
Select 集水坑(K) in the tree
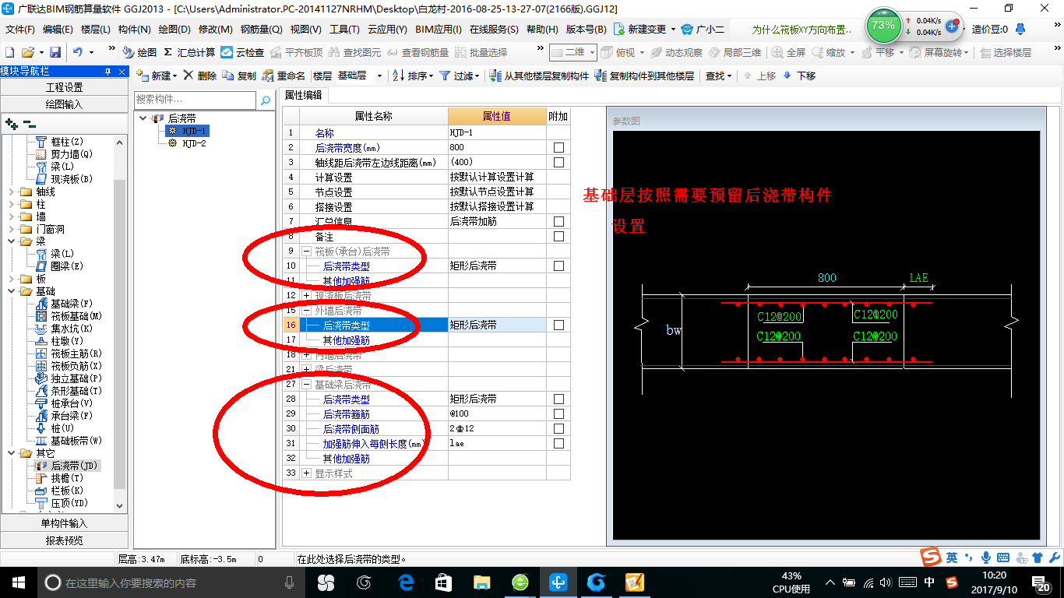tap(64, 329)
